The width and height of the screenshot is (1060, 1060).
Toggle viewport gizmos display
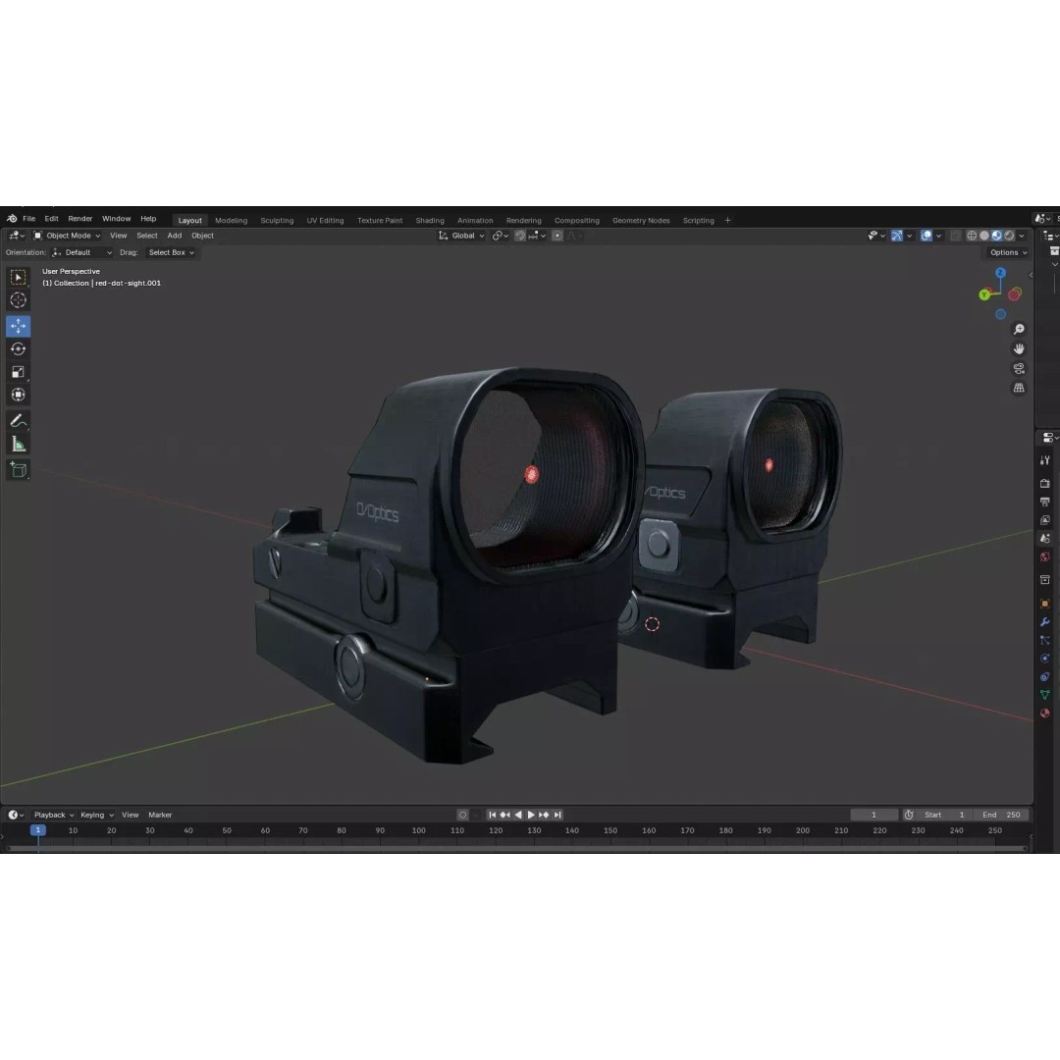(896, 236)
